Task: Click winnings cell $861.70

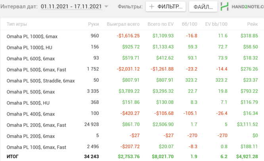Action: pos(131,125)
